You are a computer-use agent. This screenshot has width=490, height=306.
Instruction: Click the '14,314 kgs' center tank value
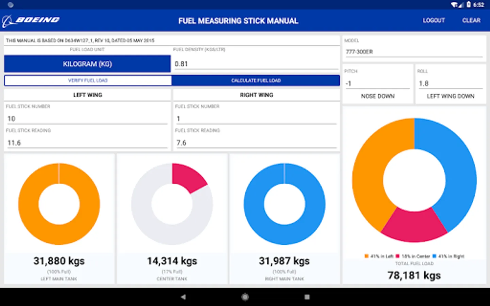[x=172, y=261]
